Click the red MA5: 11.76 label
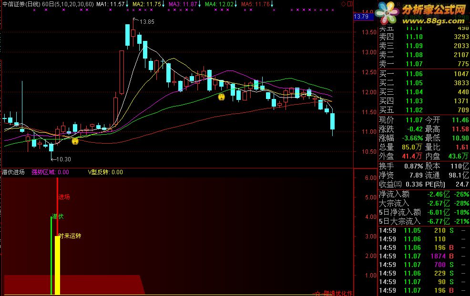 [255, 4]
